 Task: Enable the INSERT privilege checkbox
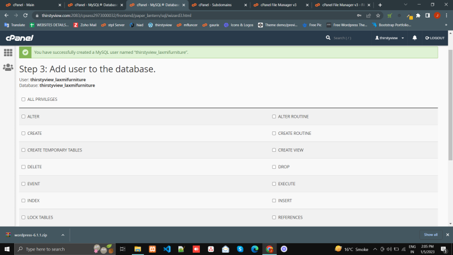tap(274, 201)
